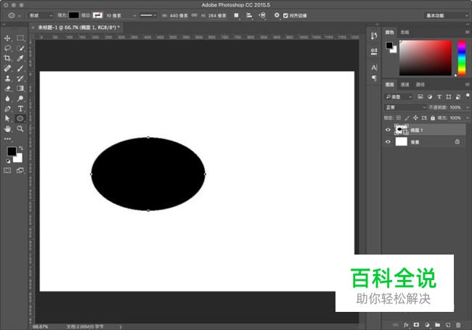The height and width of the screenshot is (330, 472).
Task: Open the layer filter type dropdown
Action: [398, 96]
